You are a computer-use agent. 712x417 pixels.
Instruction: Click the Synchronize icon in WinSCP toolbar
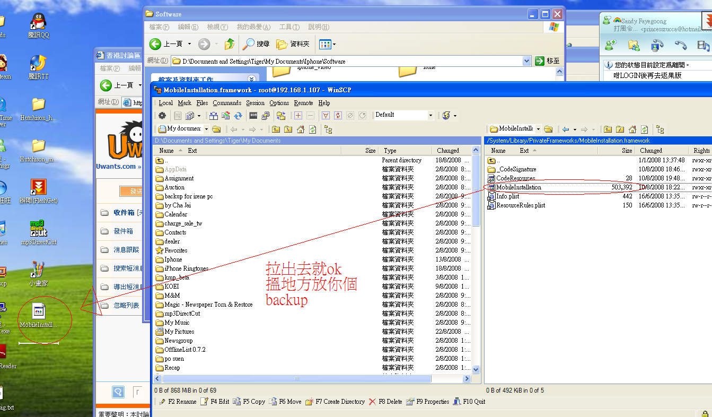(238, 115)
